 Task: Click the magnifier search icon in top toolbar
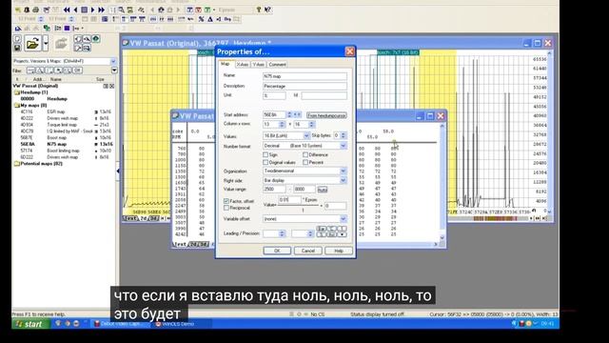pos(122,10)
